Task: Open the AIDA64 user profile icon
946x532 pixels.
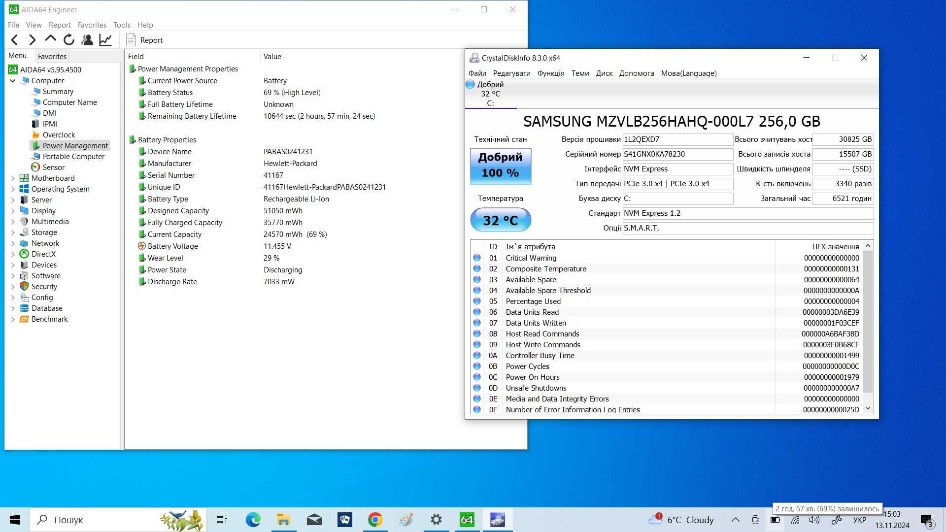Action: pos(87,40)
